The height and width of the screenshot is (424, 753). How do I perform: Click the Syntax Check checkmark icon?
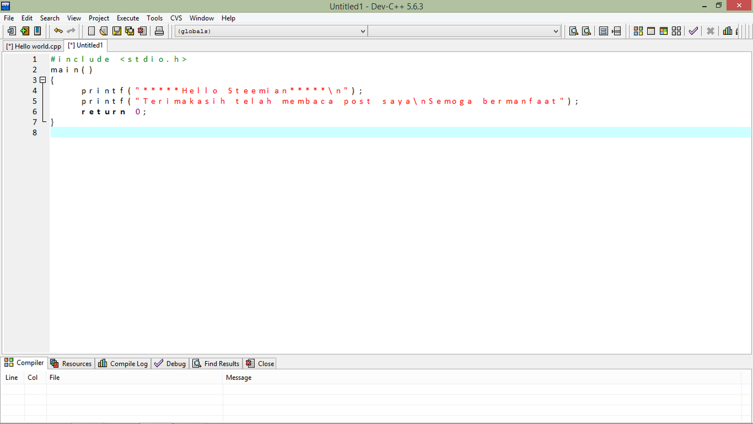pos(694,31)
